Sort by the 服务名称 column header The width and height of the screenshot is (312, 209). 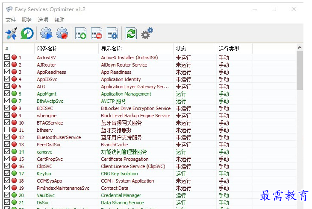(x=47, y=49)
